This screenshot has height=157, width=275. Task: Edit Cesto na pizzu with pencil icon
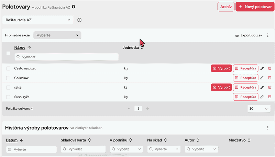(262, 68)
